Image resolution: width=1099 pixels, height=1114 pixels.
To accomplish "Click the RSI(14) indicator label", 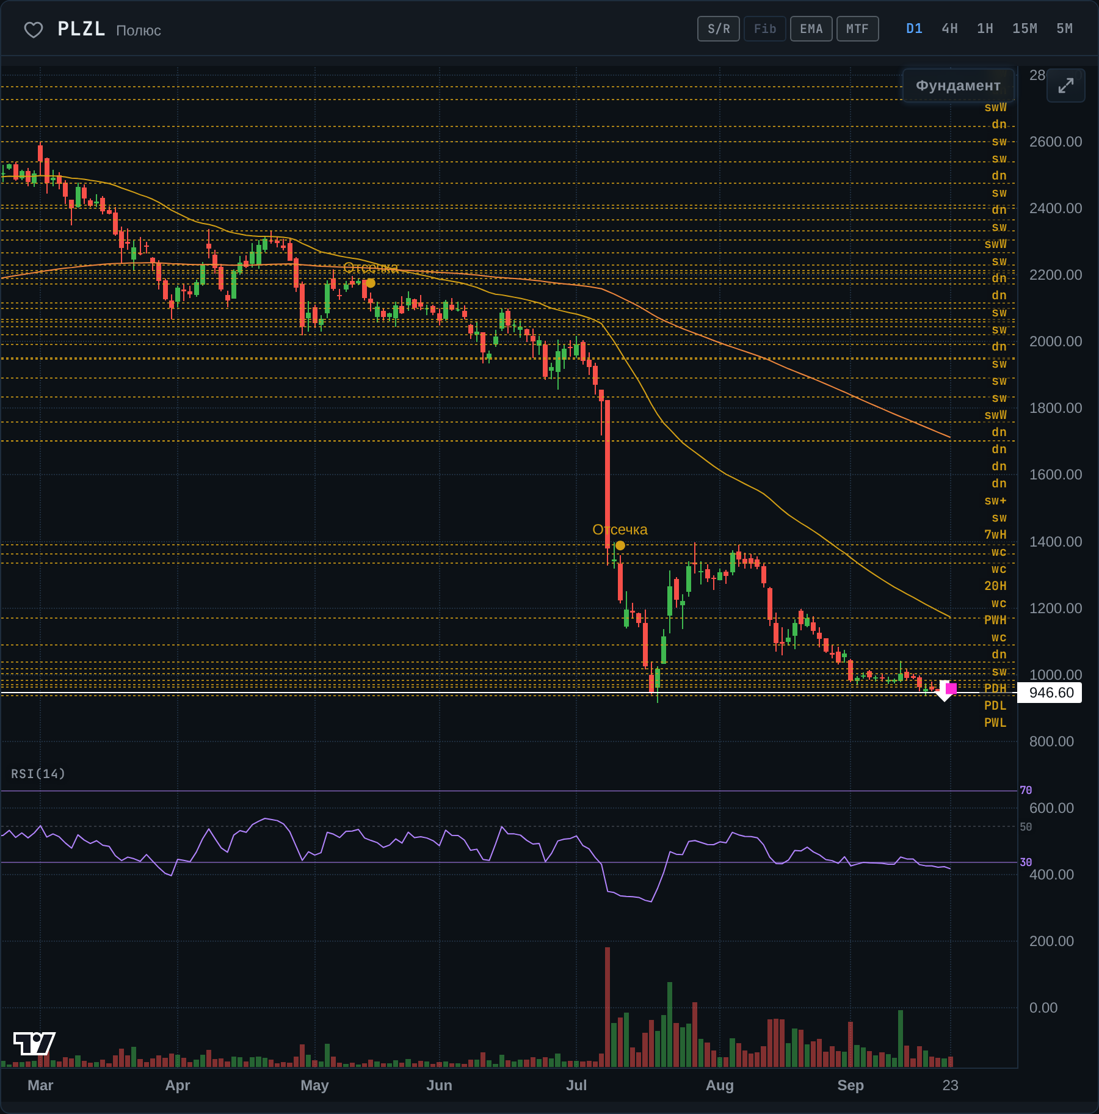I will [x=38, y=774].
